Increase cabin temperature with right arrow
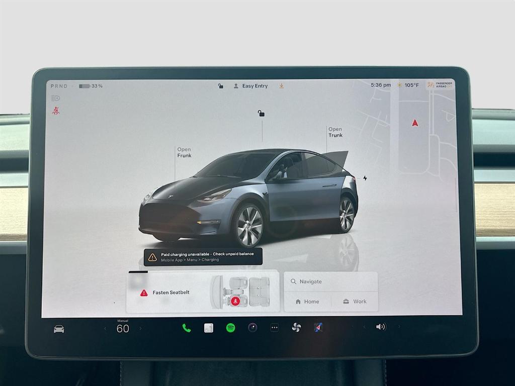The width and height of the screenshot is (515, 386). (x=141, y=328)
